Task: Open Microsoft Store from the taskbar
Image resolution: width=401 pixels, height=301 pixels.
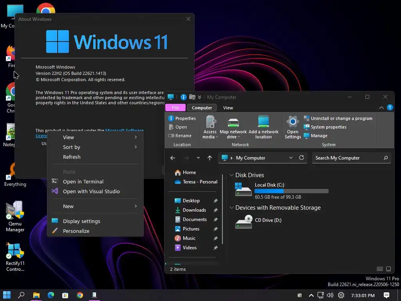Action: [x=65, y=295]
